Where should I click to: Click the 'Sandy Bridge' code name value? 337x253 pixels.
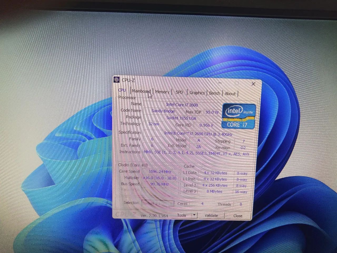pyautogui.click(x=163, y=111)
